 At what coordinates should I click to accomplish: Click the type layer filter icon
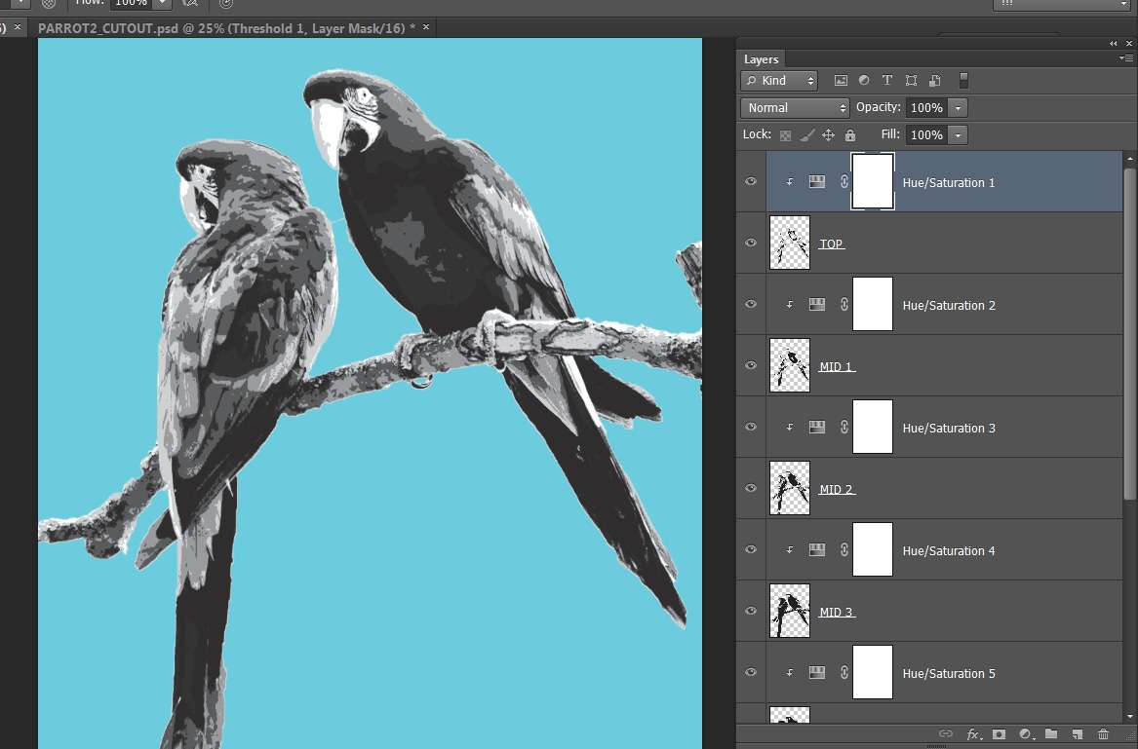(887, 81)
